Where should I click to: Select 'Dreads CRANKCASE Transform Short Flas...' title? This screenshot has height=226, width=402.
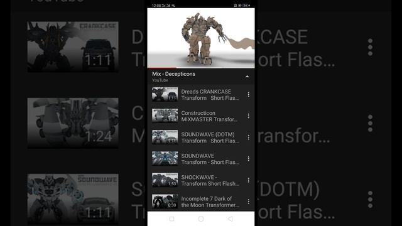point(210,95)
